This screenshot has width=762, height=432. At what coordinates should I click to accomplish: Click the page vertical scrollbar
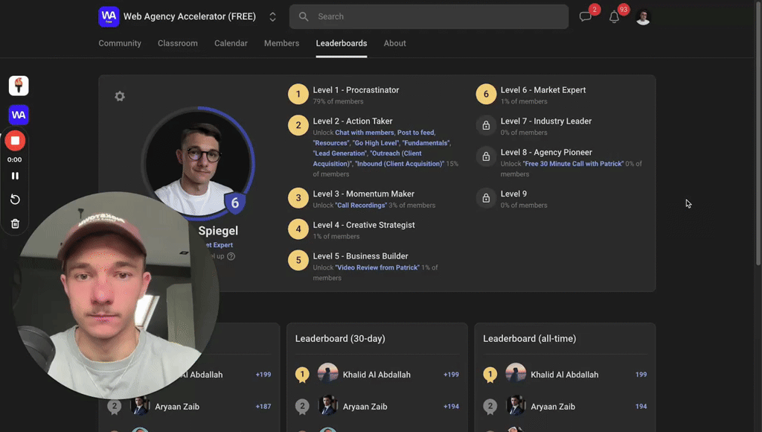pyautogui.click(x=758, y=134)
